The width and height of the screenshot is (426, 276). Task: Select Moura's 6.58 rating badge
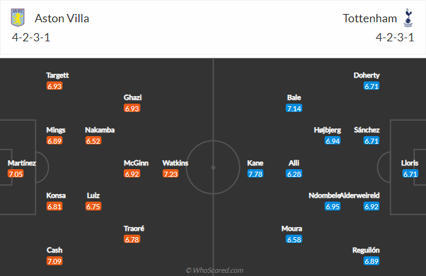[x=294, y=239]
